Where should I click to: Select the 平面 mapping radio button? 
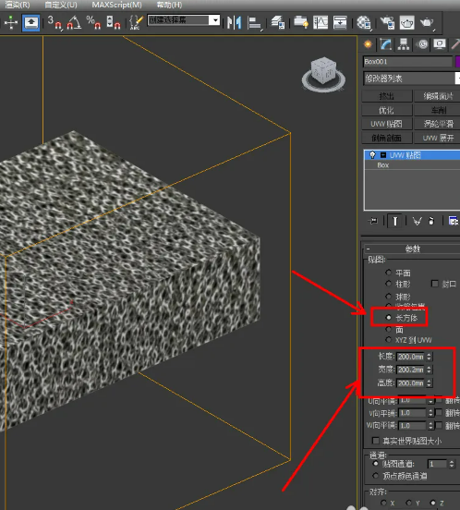[389, 273]
